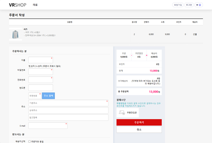Check the 주문자와 동일 checkbox
The width and height of the screenshot is (212, 143).
coord(29,141)
